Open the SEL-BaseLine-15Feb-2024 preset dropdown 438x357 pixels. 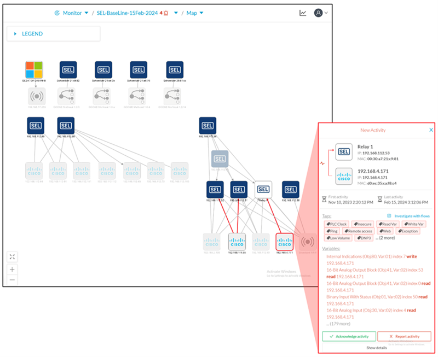click(x=176, y=13)
